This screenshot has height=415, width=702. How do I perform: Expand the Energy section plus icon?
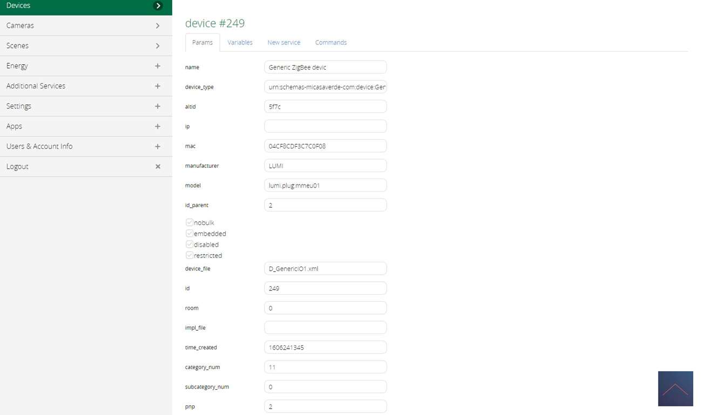(x=158, y=66)
